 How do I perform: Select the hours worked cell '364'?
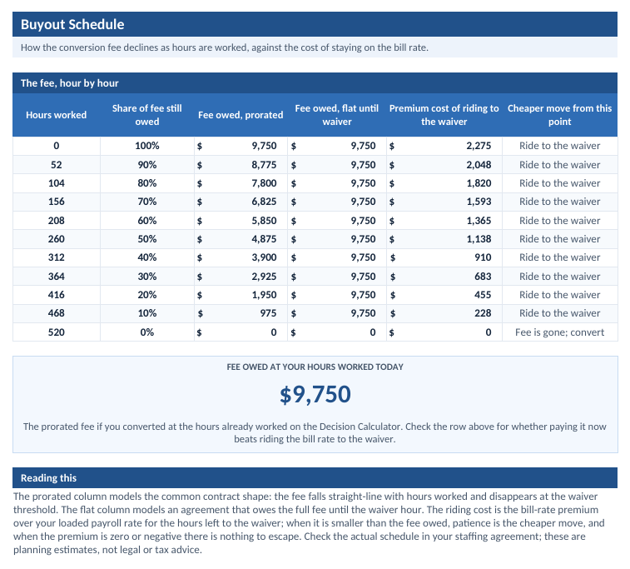pos(57,277)
